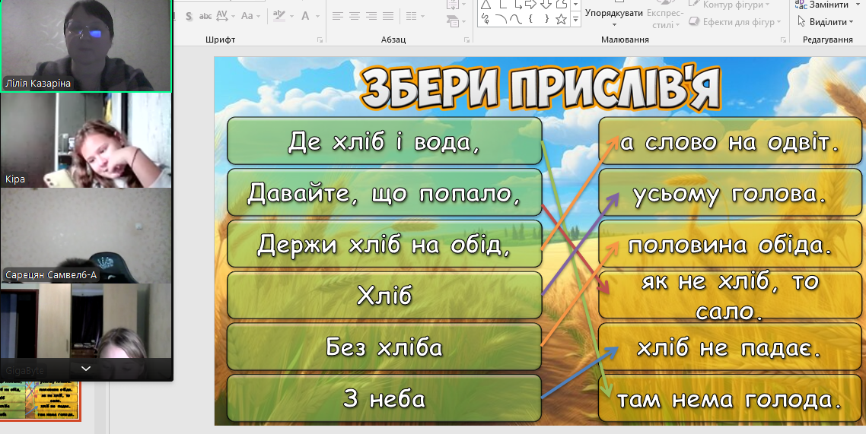The width and height of the screenshot is (866, 434).
Task: Expand the character spacing dropdown arrow
Action: pyautogui.click(x=233, y=17)
